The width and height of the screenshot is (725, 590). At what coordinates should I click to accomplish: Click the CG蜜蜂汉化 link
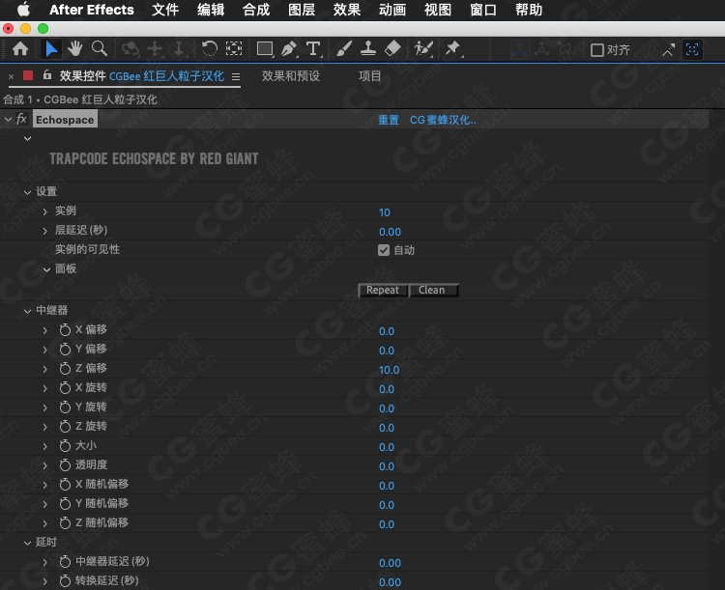[443, 120]
